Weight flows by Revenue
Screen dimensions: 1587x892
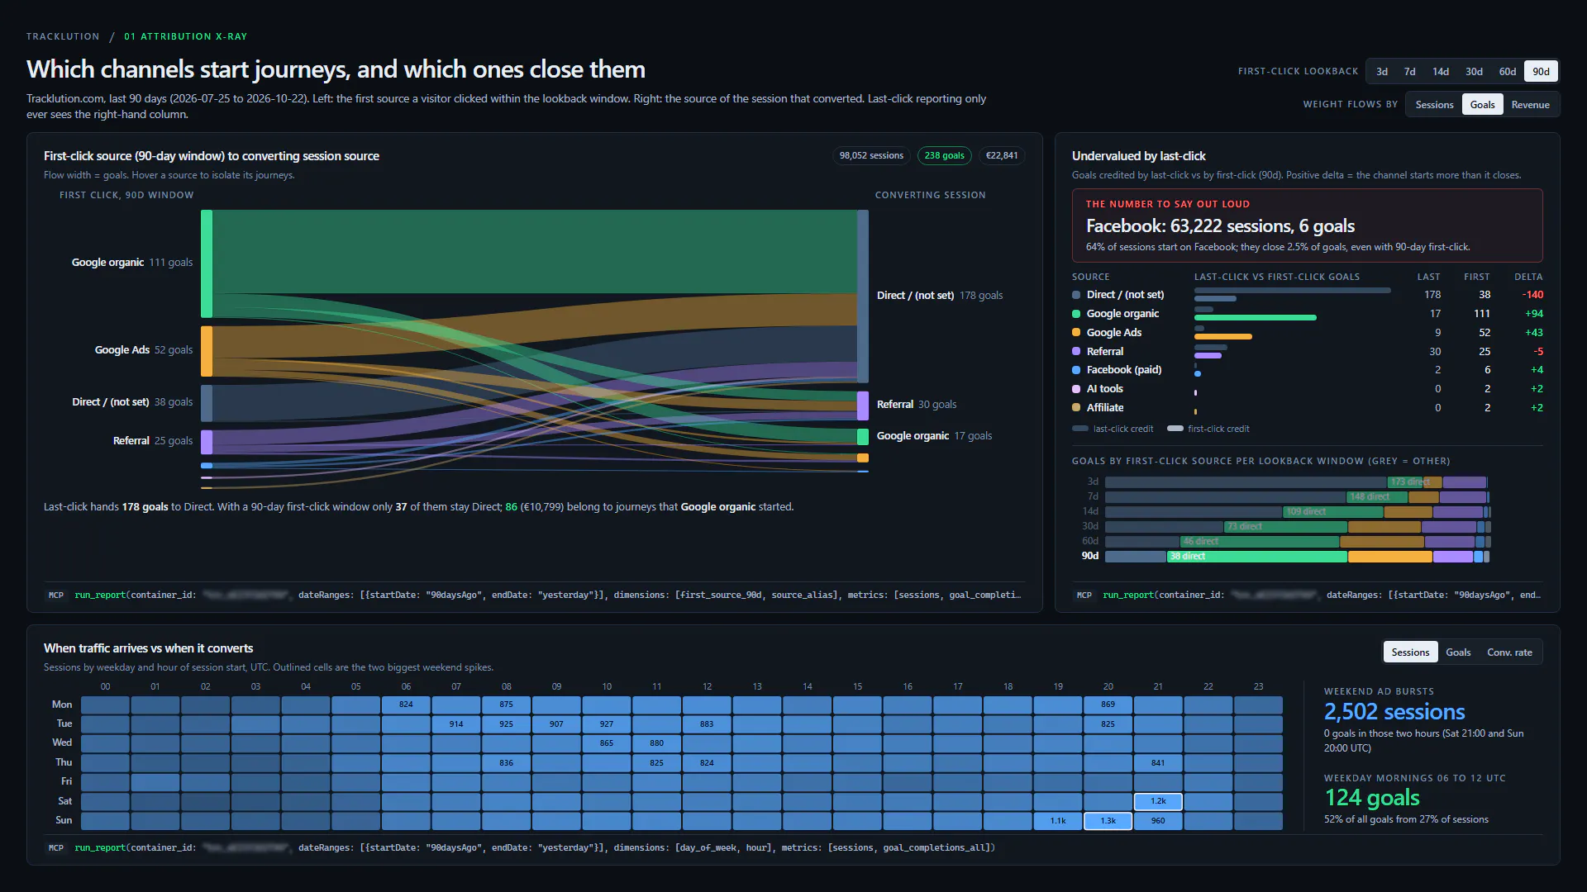[x=1530, y=105]
